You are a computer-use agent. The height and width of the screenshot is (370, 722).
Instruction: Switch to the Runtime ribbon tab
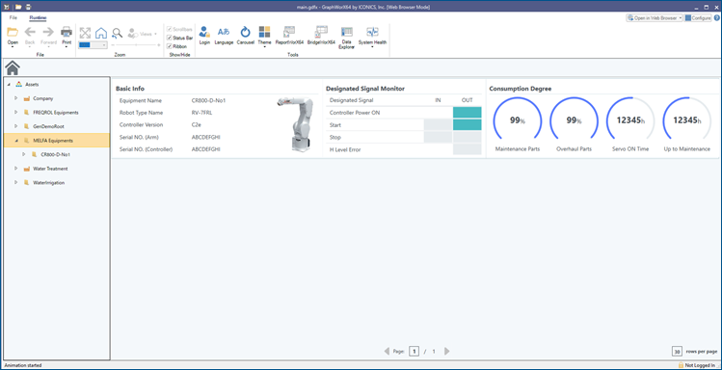click(x=38, y=18)
